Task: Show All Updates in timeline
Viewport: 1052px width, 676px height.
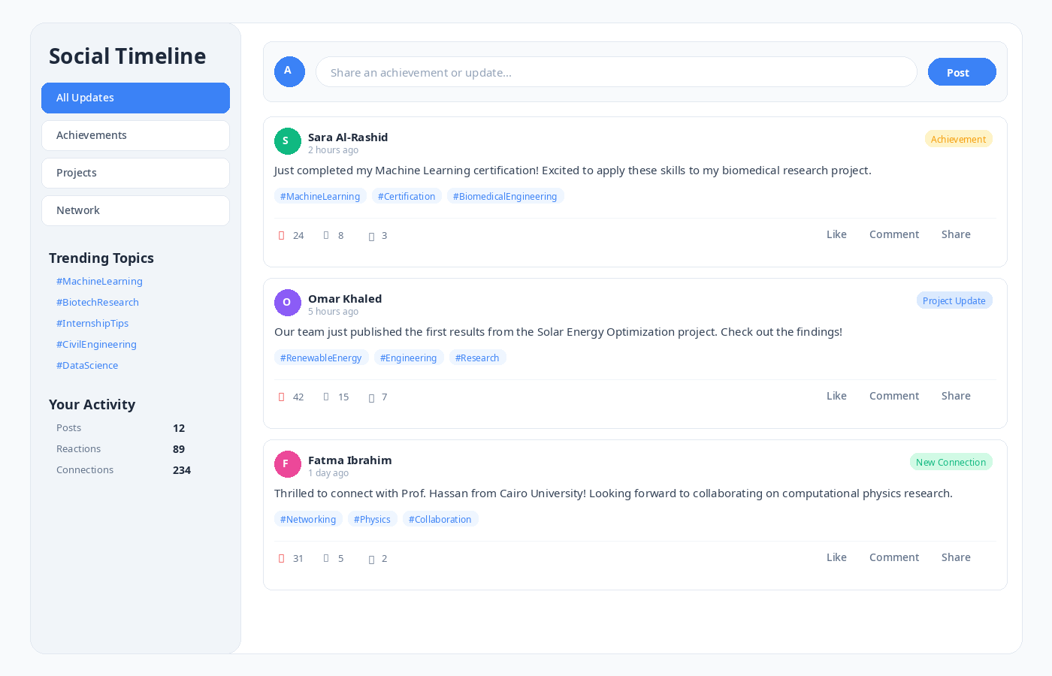Action: tap(135, 98)
